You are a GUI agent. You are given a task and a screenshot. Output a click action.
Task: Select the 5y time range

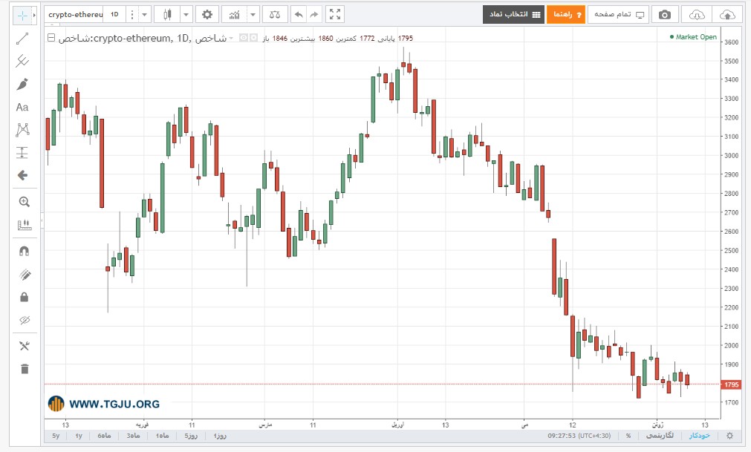56,436
